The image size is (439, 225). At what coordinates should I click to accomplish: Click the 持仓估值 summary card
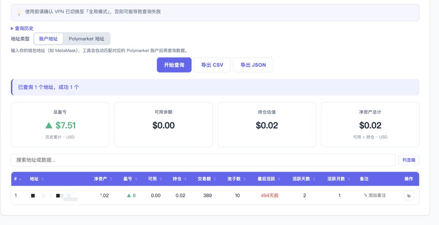(267, 124)
